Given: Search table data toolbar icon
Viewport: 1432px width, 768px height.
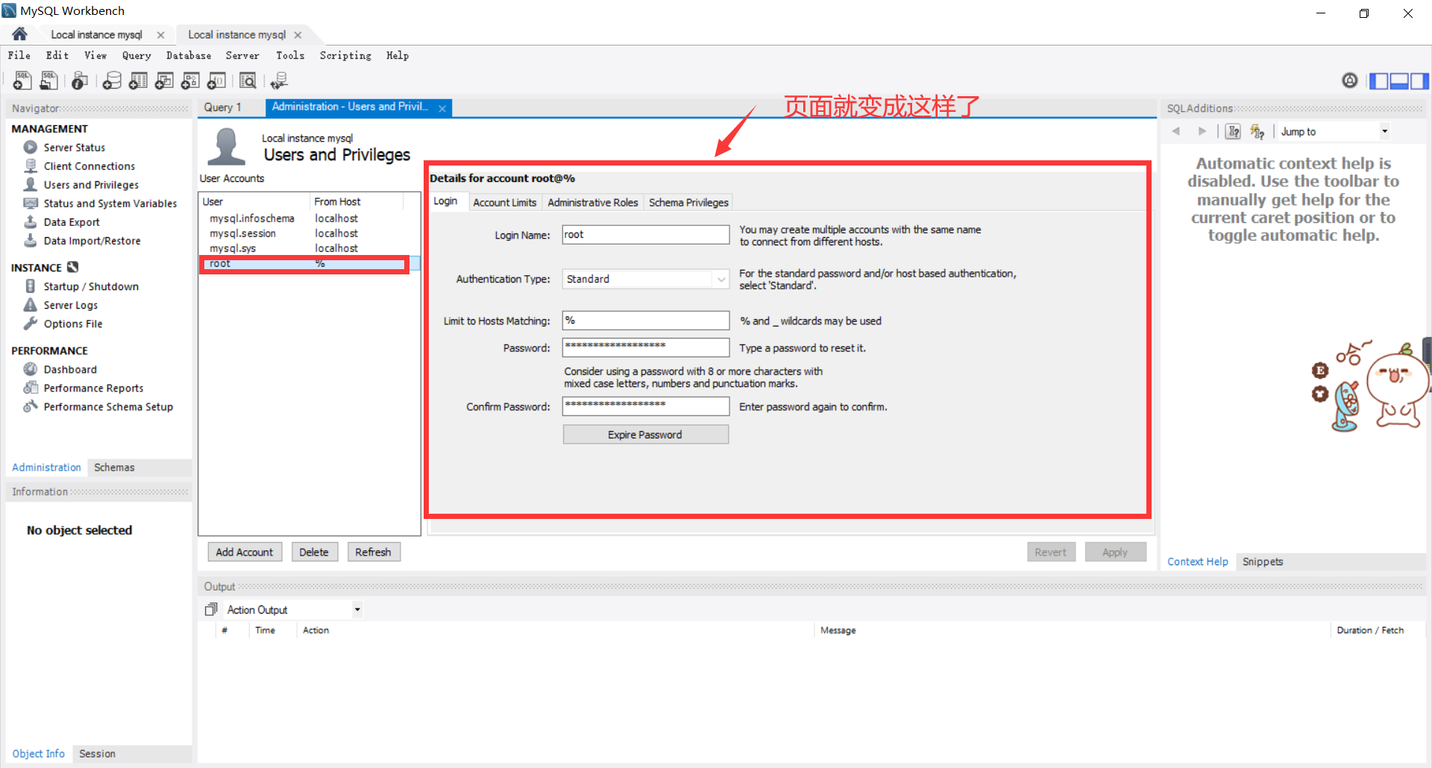Looking at the screenshot, I should coord(248,81).
